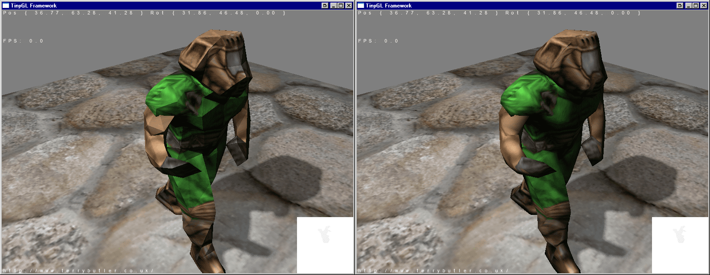
Task: Click the "Pos { 36.77, 63.28, 41.28 }" readout in right window
Action: coord(428,13)
